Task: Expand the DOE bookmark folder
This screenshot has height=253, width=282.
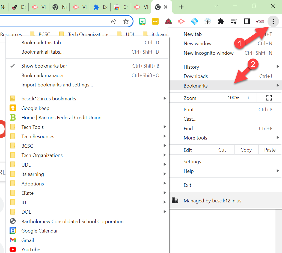Action: coord(88,212)
